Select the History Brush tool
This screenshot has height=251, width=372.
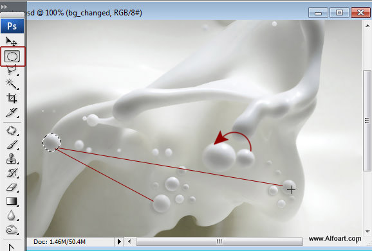(x=12, y=173)
